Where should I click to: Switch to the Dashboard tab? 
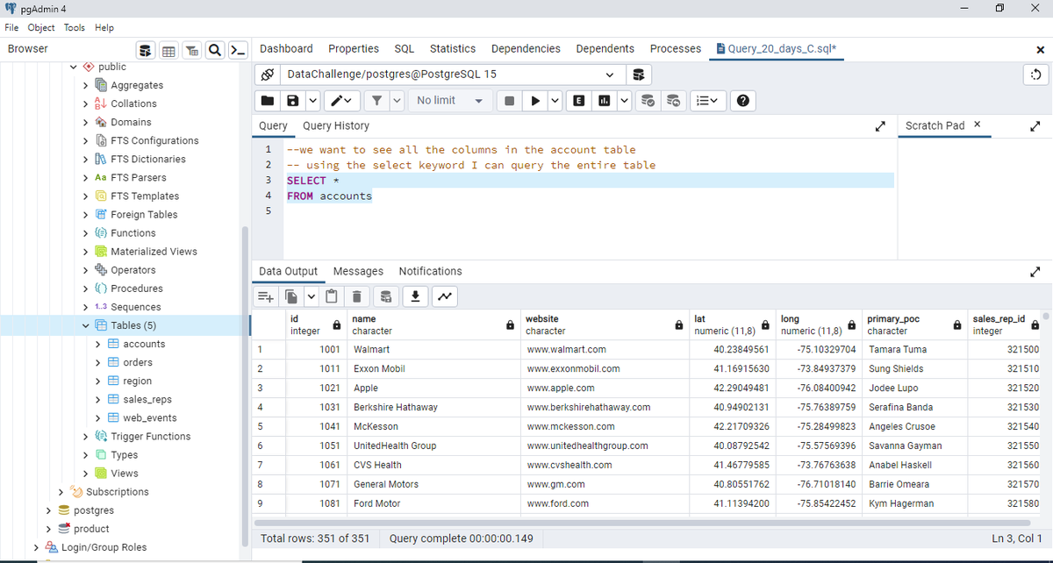click(x=286, y=48)
